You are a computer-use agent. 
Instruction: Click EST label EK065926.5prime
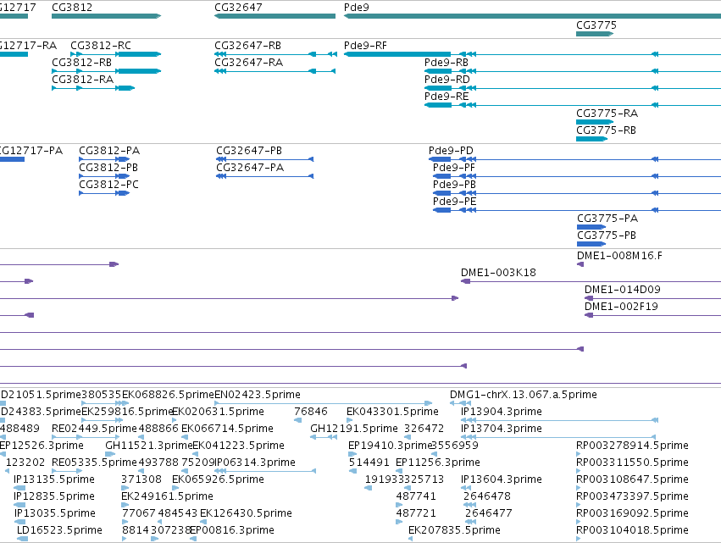[218, 479]
